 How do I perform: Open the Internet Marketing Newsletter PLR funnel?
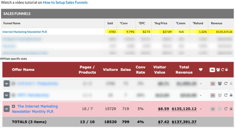[25, 32]
